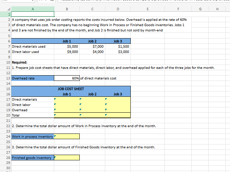Click requirement 1 job cost sheets instruction text

(x=113, y=68)
